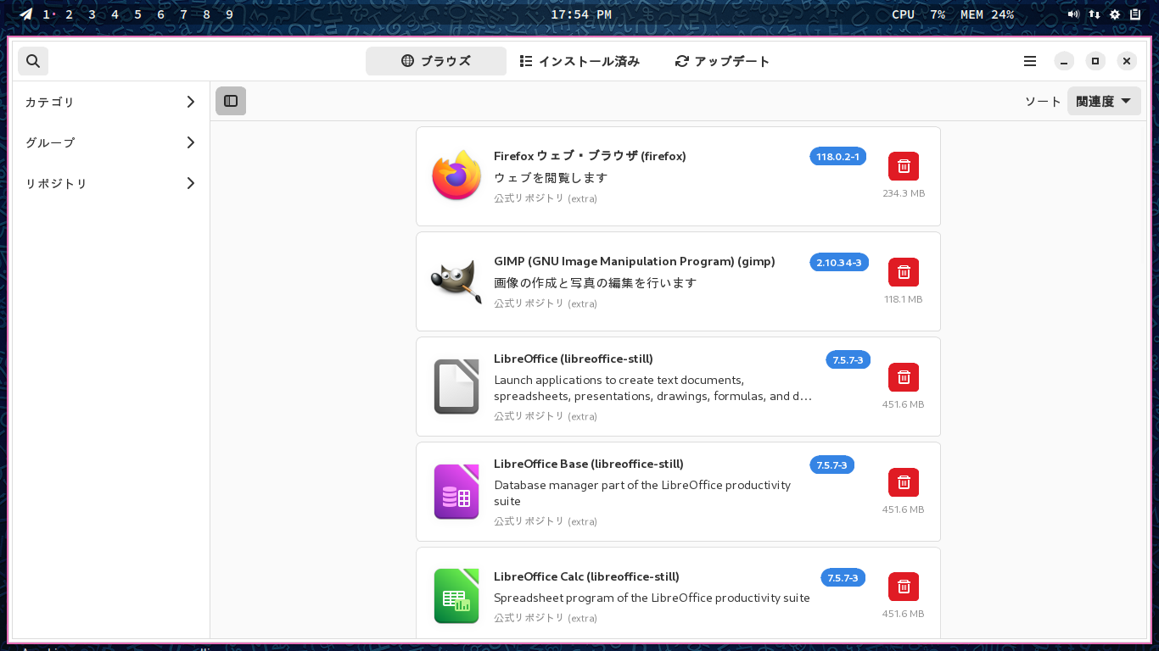Click the LibreOffice Calc green icon
1159x651 pixels.
456,596
